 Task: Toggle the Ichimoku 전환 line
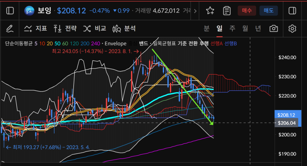[193, 43]
